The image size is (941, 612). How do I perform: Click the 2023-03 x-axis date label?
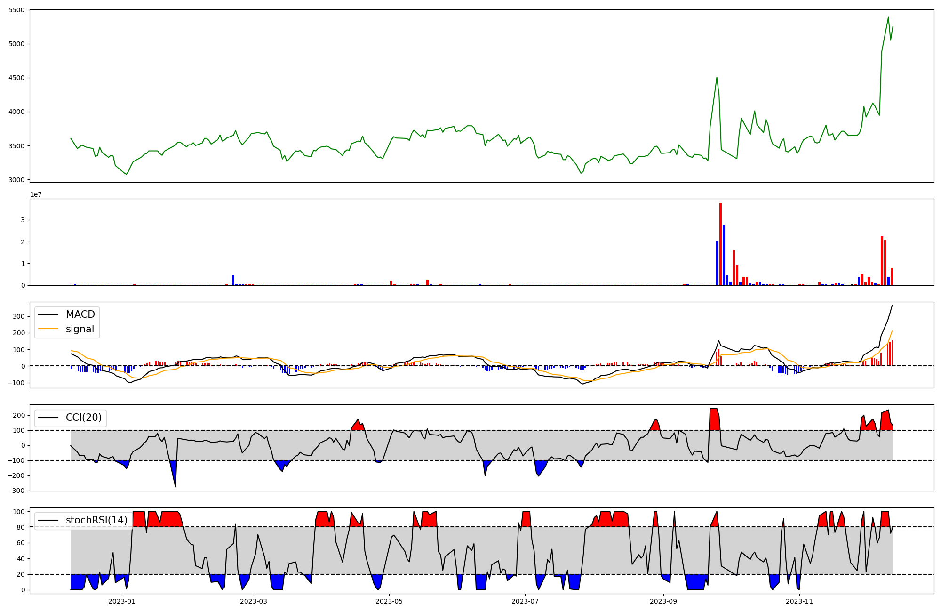(254, 601)
